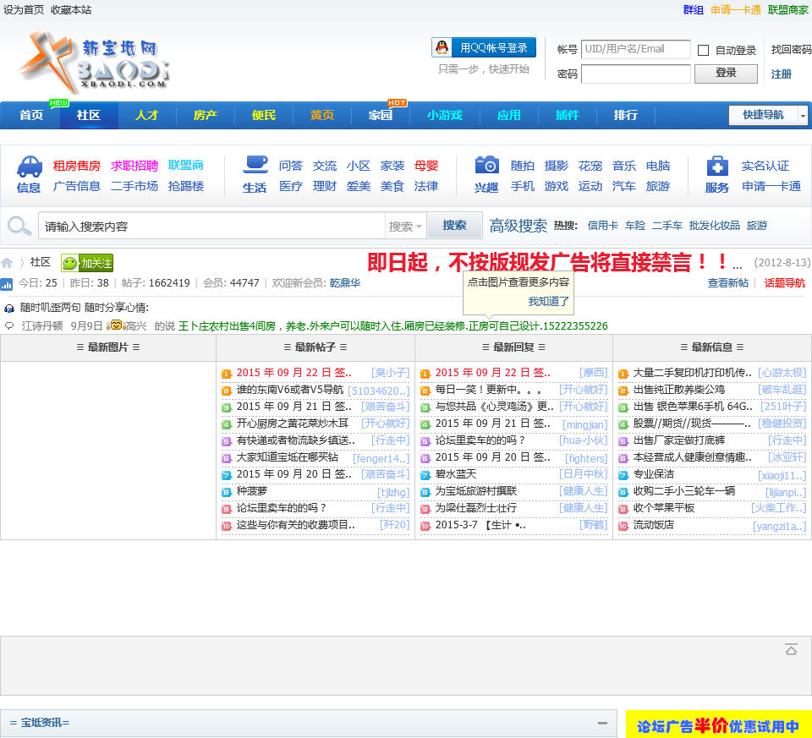
Task: Focus the 密码 password input field
Action: coord(635,74)
